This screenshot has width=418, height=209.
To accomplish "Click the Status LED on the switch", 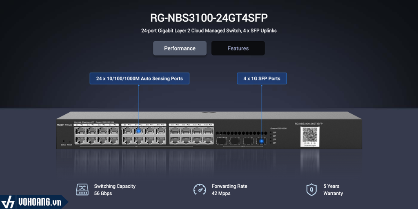I will tap(63, 141).
